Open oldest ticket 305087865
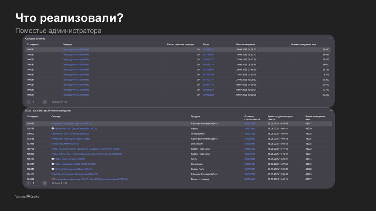The height and width of the screenshot is (211, 376). [250, 124]
